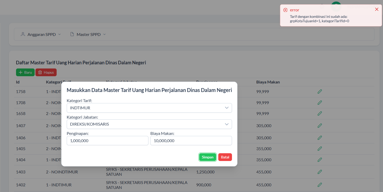The width and height of the screenshot is (383, 192).
Task: Click the pencil icon on row 1406
Action: (320, 138)
